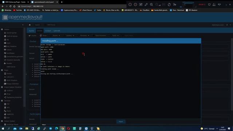Screen dimensions: 233x131
Task: Open the Docker toolbar dropdown
Action: [55, 36]
